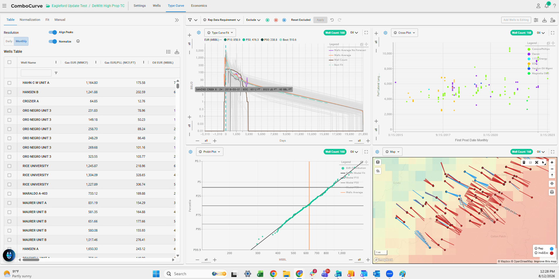Open the Type Curve Fit chart type dropdown
Image resolution: width=559 pixels, height=279 pixels.
[x=220, y=33]
